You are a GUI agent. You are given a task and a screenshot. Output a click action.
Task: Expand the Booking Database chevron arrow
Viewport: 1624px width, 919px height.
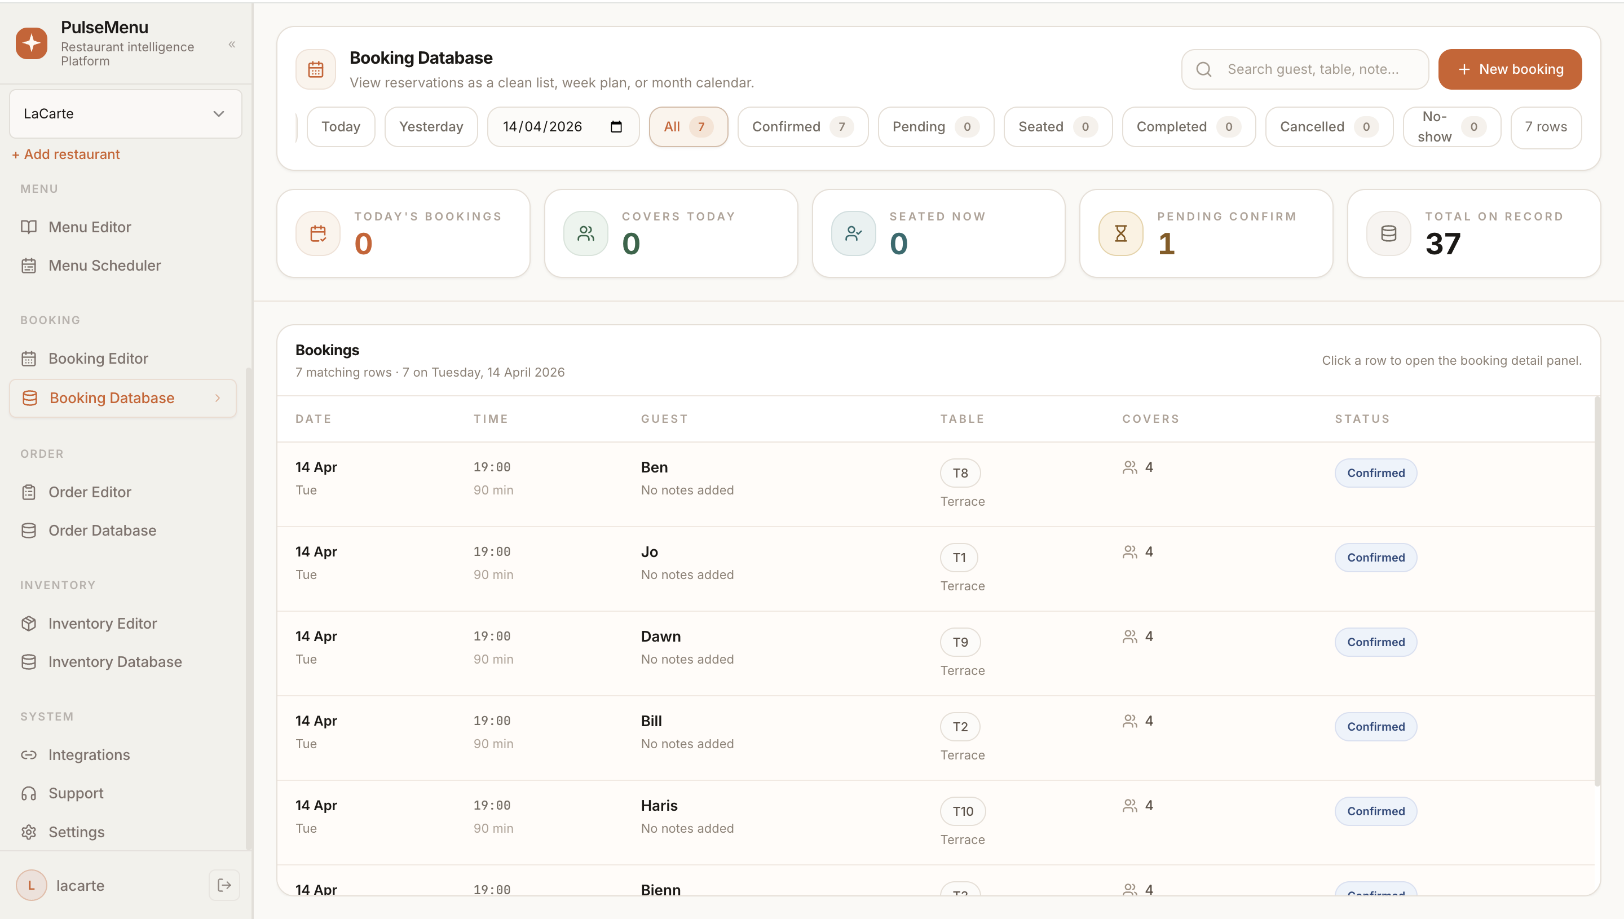coord(218,398)
